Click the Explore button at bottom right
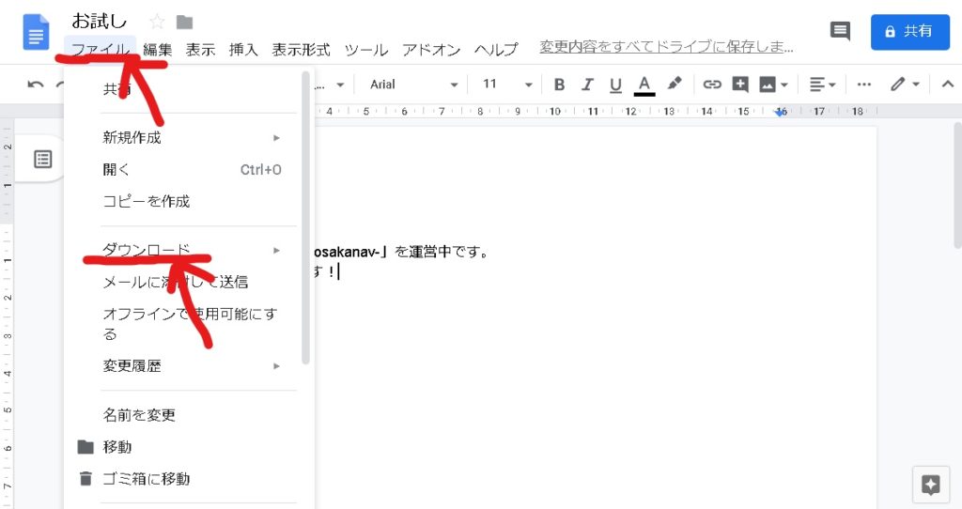The image size is (962, 509). (x=931, y=486)
